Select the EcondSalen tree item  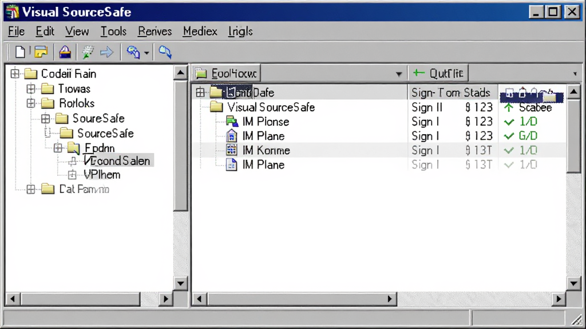click(x=117, y=161)
